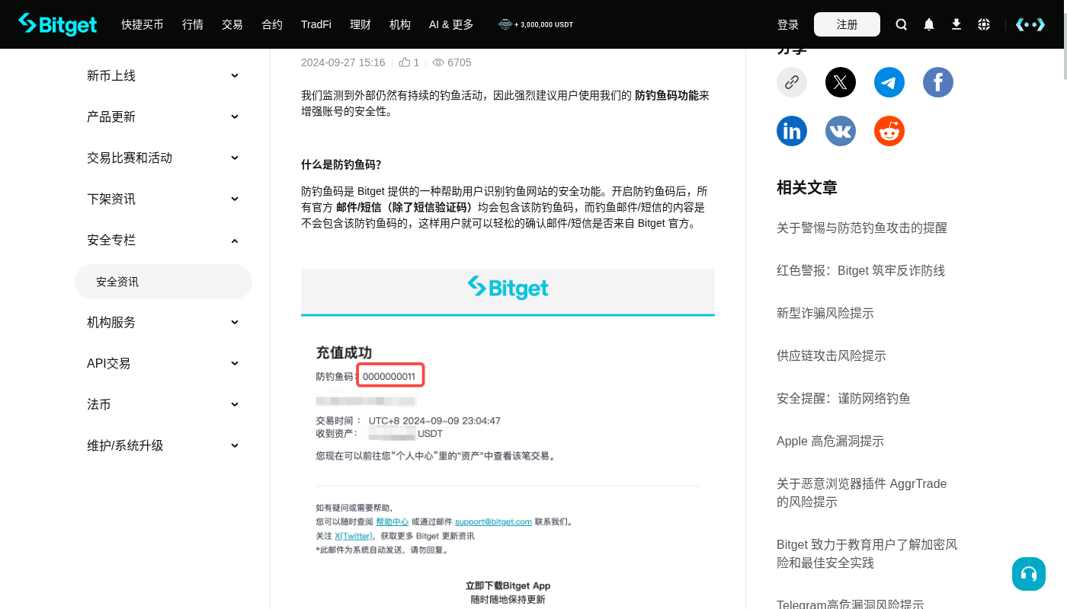Viewport: 1067px width, 609px height.
Task: Share the article on Telegram
Action: (x=889, y=82)
